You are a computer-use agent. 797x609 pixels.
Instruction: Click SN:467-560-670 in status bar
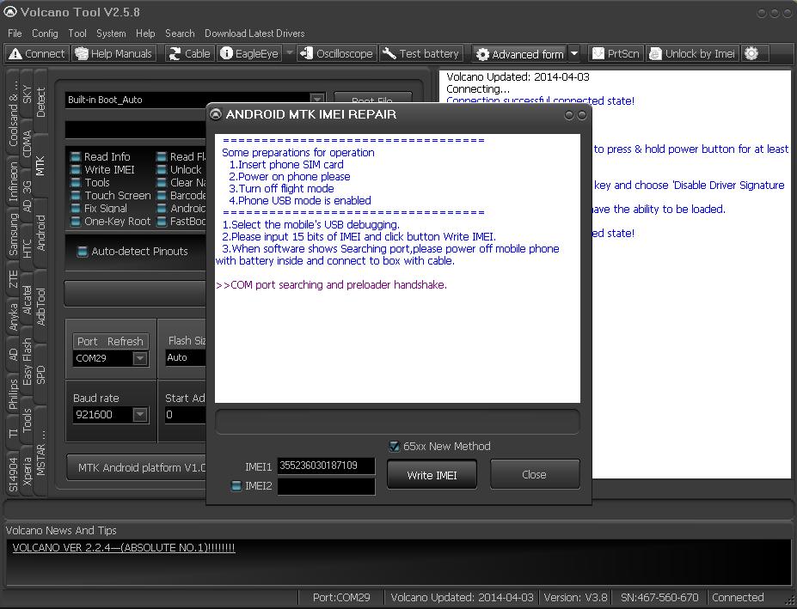[x=659, y=597]
